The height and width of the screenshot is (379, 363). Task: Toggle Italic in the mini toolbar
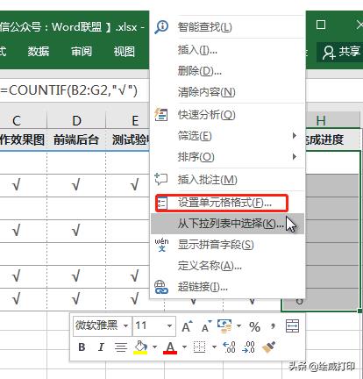pyautogui.click(x=101, y=347)
